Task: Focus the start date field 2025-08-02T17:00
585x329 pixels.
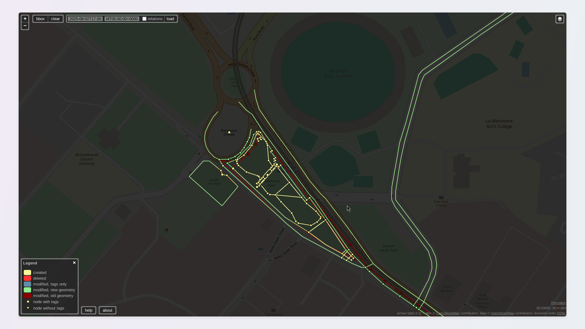Action: tap(85, 19)
